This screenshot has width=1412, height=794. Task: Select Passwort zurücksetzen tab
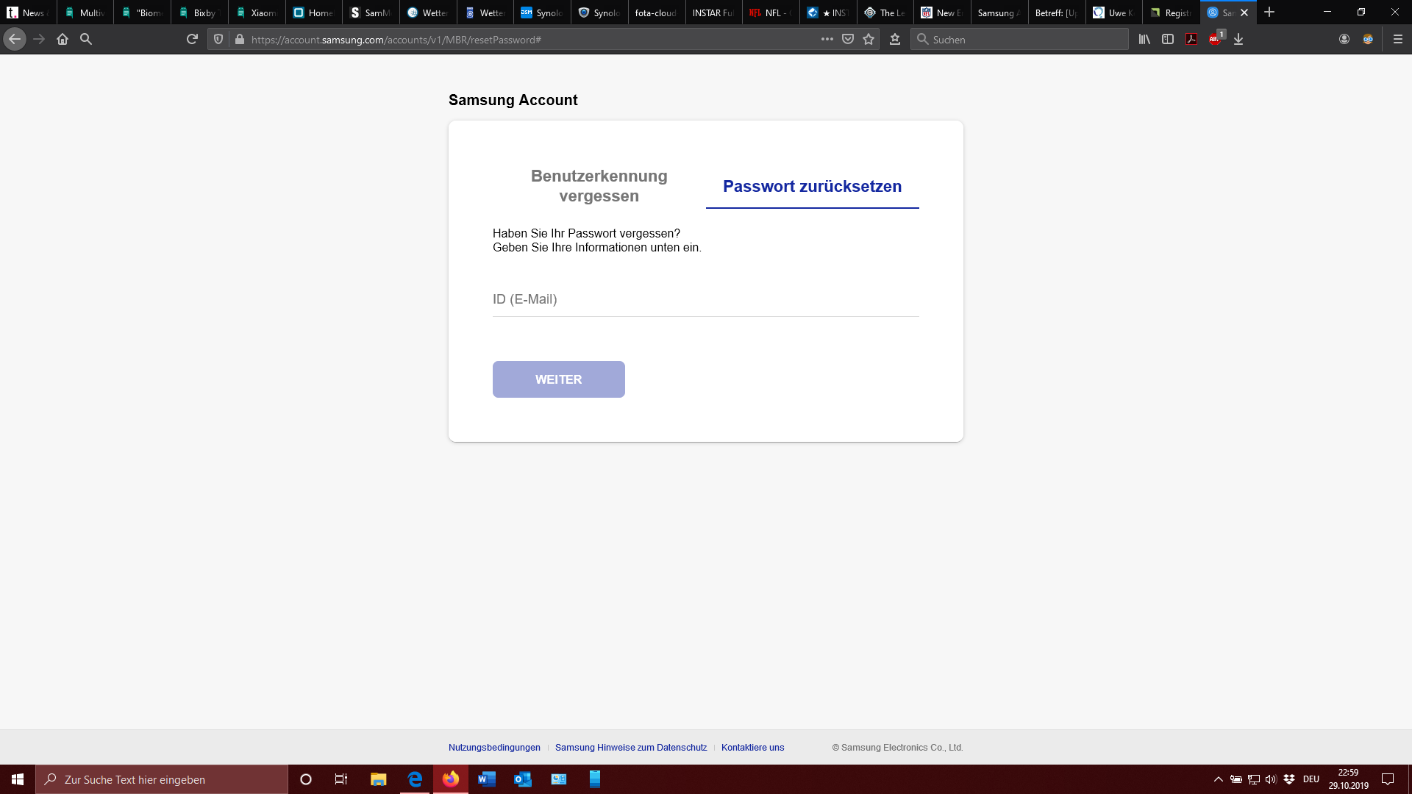[813, 186]
